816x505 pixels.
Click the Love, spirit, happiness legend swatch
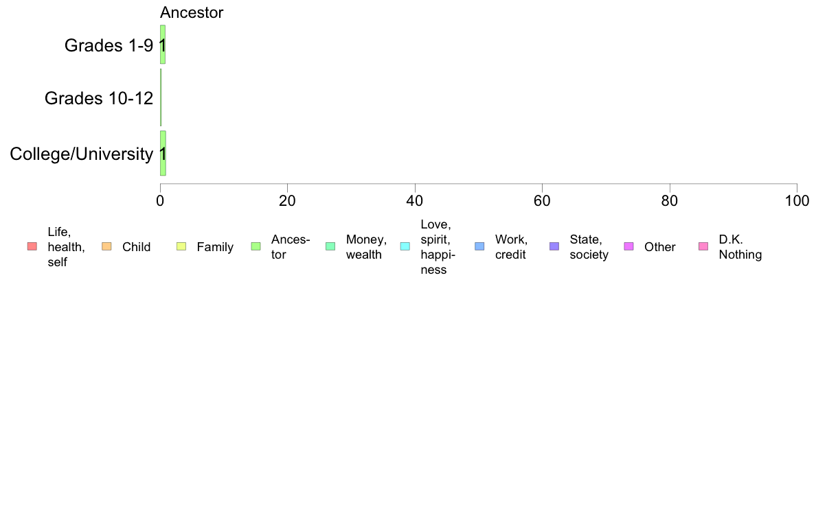pyautogui.click(x=405, y=246)
